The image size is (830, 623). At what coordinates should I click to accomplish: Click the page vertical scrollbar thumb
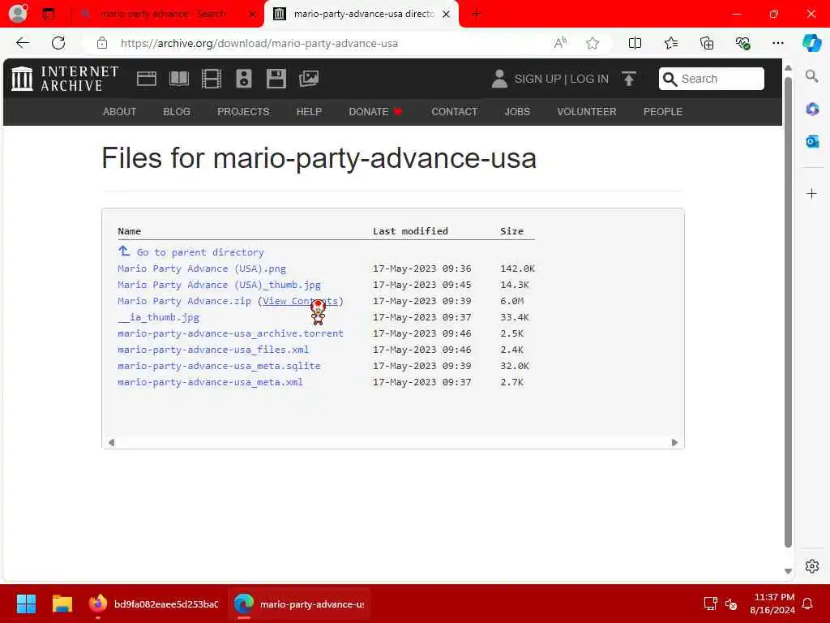point(788,312)
